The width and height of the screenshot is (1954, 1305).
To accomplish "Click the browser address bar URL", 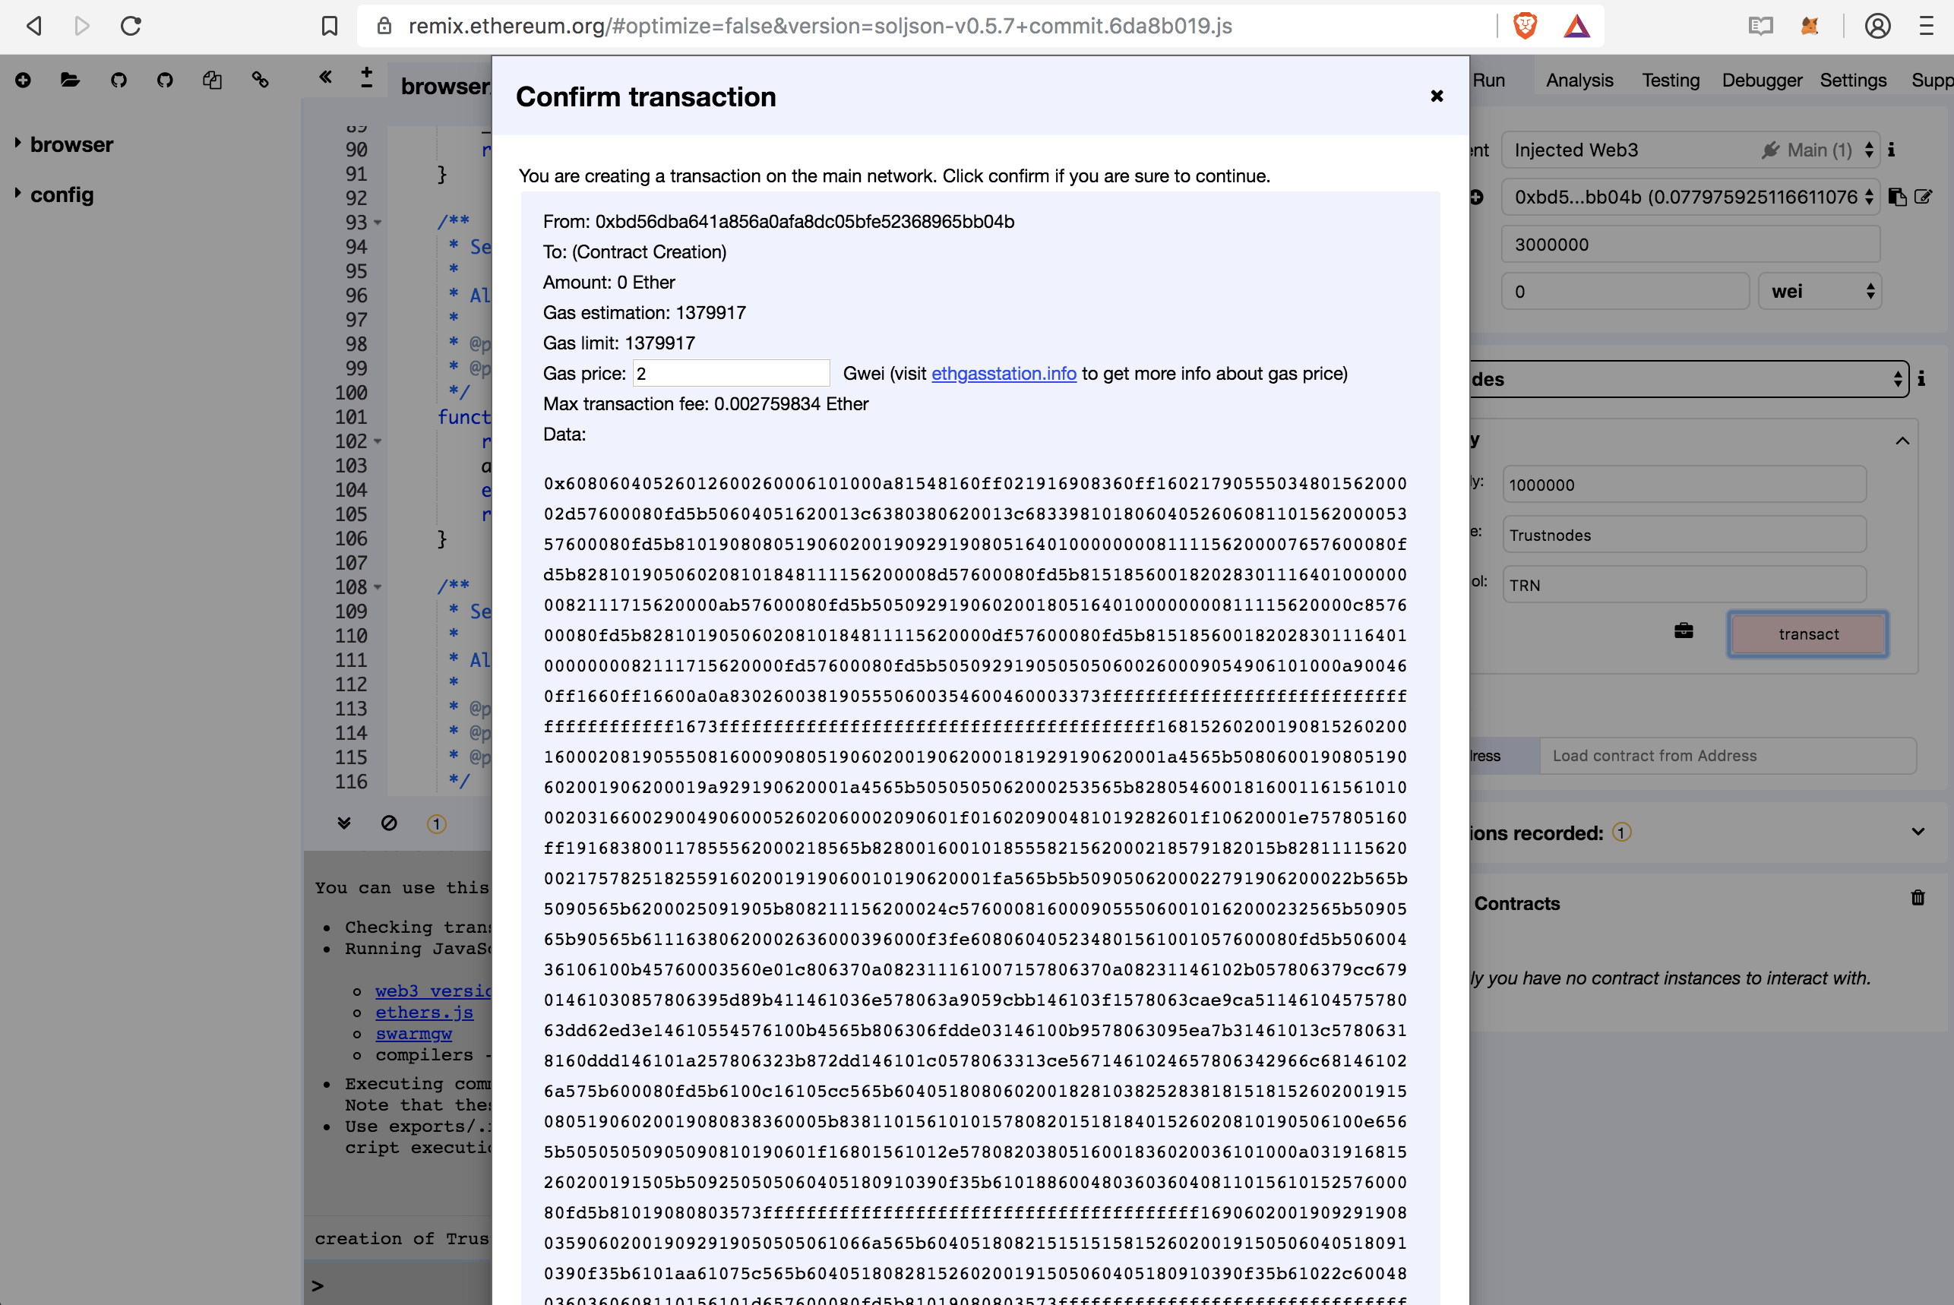I will (820, 26).
